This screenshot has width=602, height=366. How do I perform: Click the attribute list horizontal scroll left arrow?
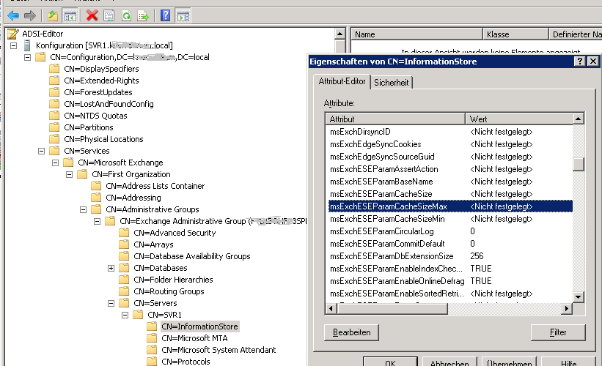[x=331, y=308]
